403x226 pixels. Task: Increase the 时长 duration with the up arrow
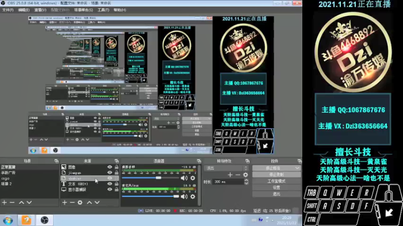246,180
